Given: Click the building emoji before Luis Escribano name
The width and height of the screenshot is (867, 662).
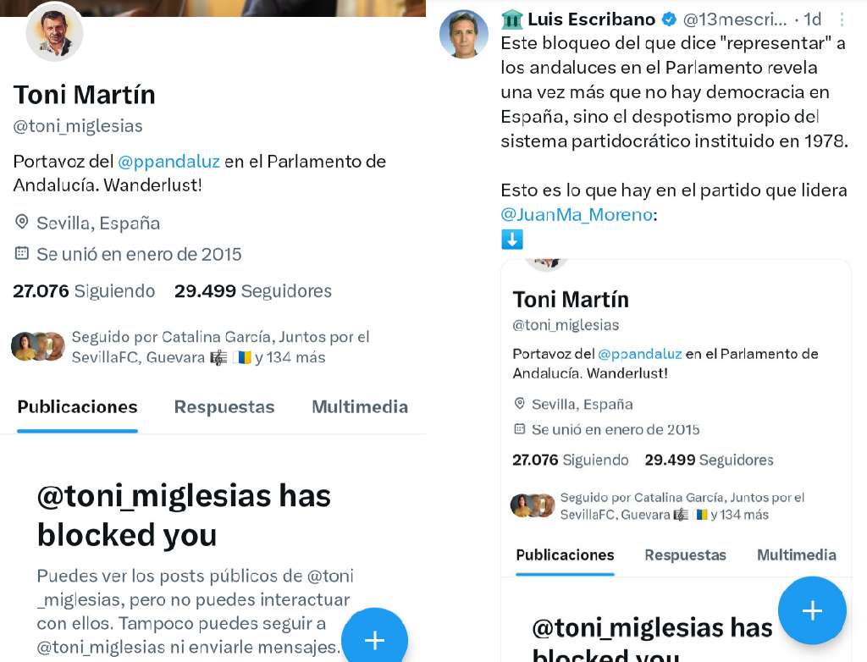Looking at the screenshot, I should coord(512,19).
